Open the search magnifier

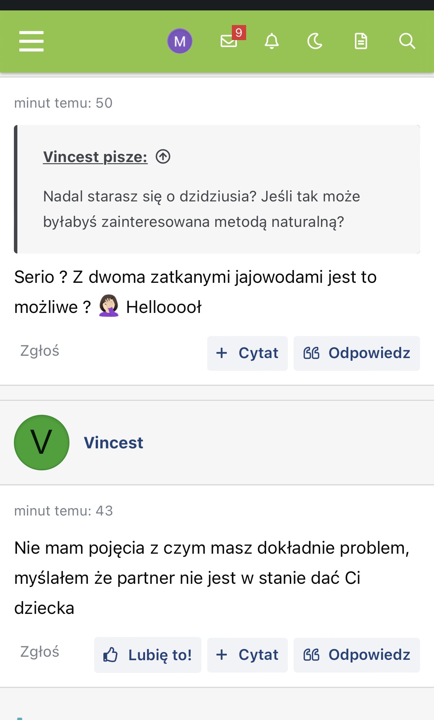coord(407,41)
